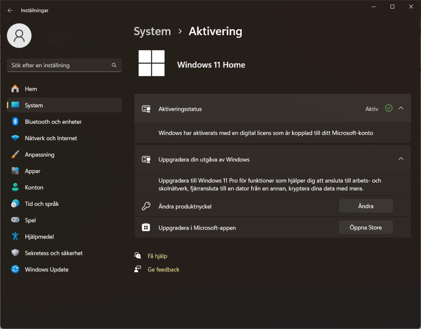Click the Windows 11 Home edition text
This screenshot has height=329, width=421.
click(211, 65)
